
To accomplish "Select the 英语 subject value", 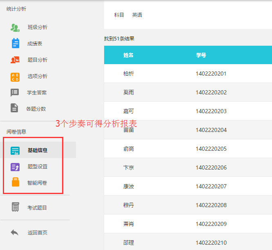I will [137, 15].
